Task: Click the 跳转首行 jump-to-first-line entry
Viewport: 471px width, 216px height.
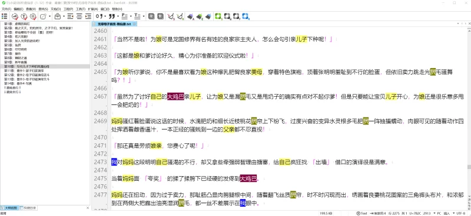Action: [x=12, y=88]
